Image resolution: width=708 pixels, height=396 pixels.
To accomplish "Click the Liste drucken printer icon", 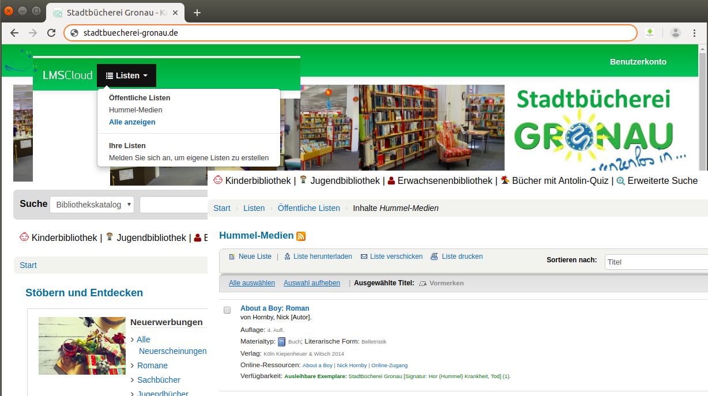I will pyautogui.click(x=434, y=257).
